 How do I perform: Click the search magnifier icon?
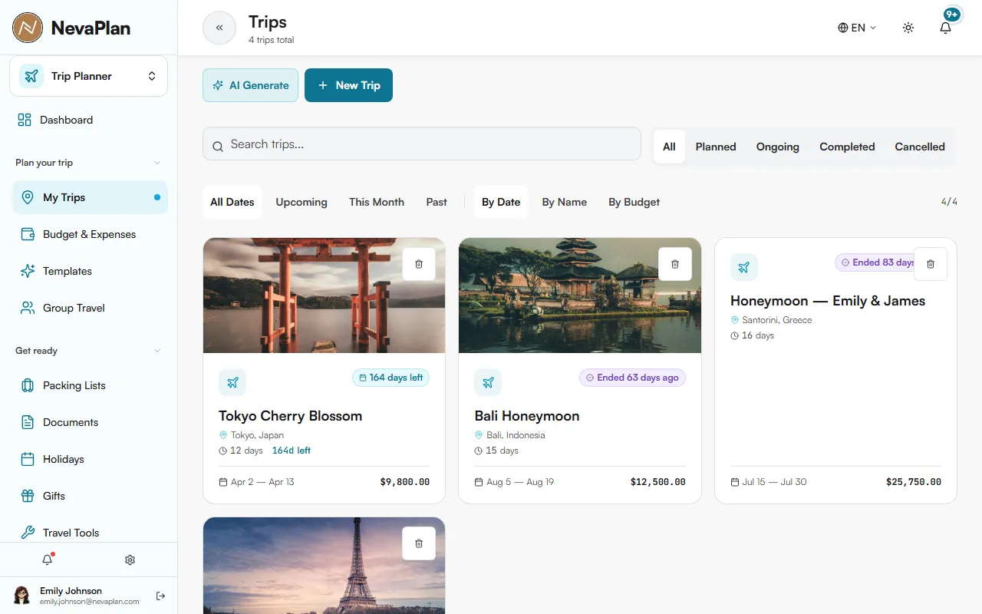[x=218, y=145]
